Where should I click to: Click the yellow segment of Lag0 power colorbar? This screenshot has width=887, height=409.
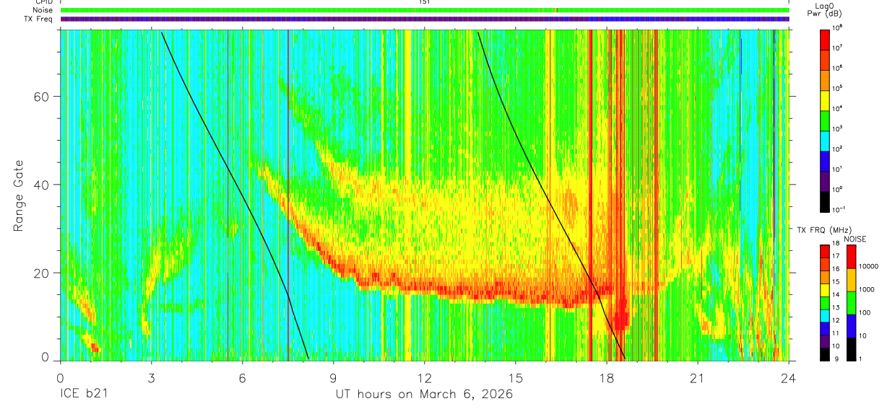coord(825,100)
